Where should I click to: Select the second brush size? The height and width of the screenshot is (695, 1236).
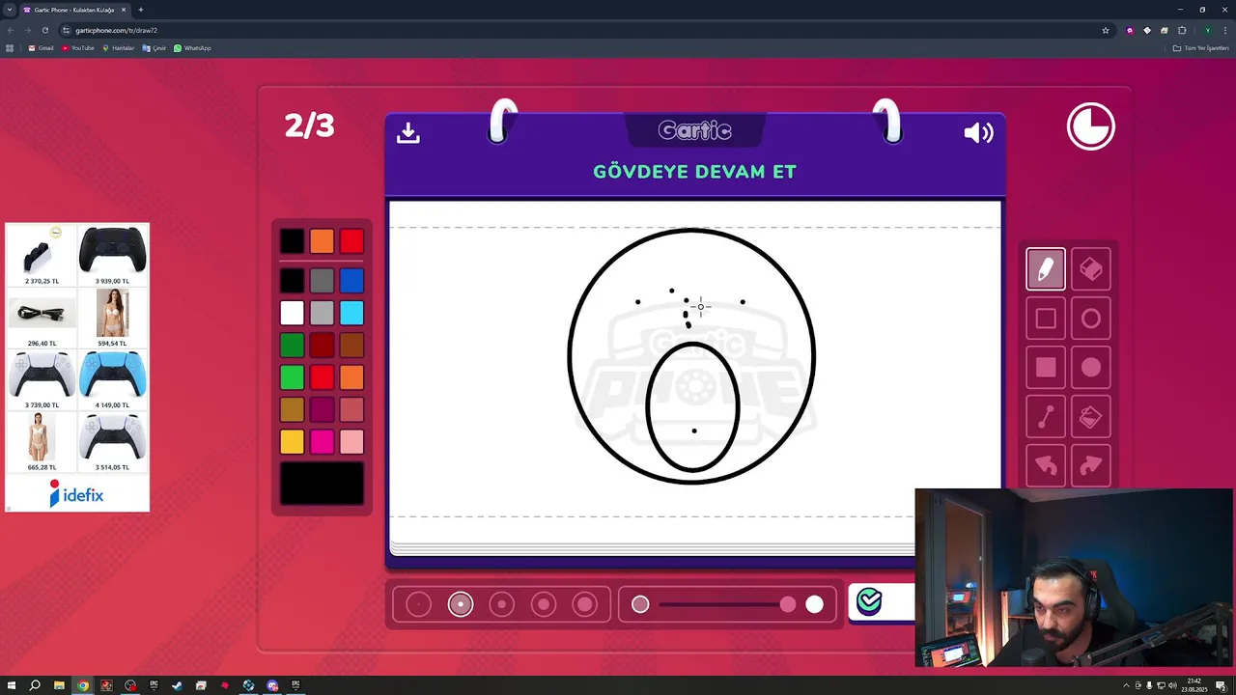[x=461, y=604]
